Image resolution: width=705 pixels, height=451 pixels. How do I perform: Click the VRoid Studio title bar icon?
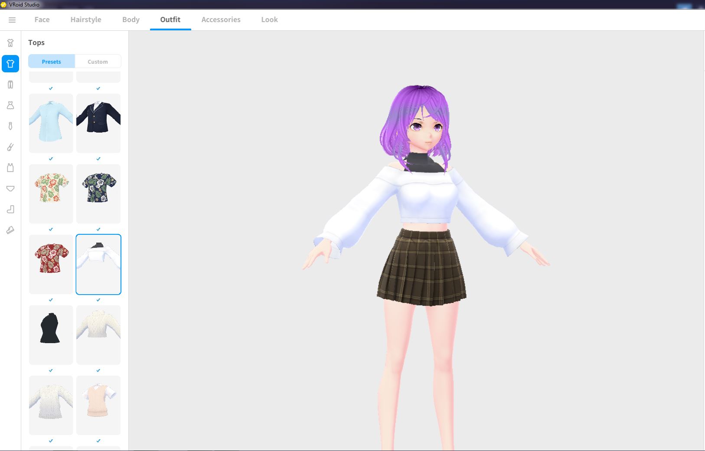tap(3, 4)
